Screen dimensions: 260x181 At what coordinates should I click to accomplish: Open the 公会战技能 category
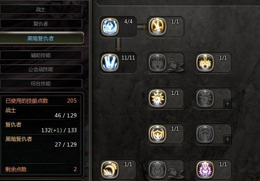click(41, 69)
